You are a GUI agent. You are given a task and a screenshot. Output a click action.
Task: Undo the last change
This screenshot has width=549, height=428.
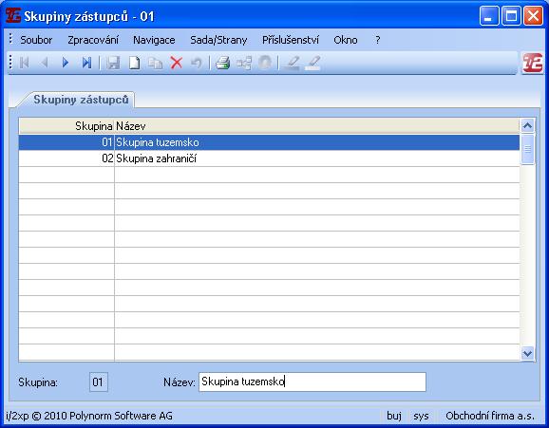(197, 63)
